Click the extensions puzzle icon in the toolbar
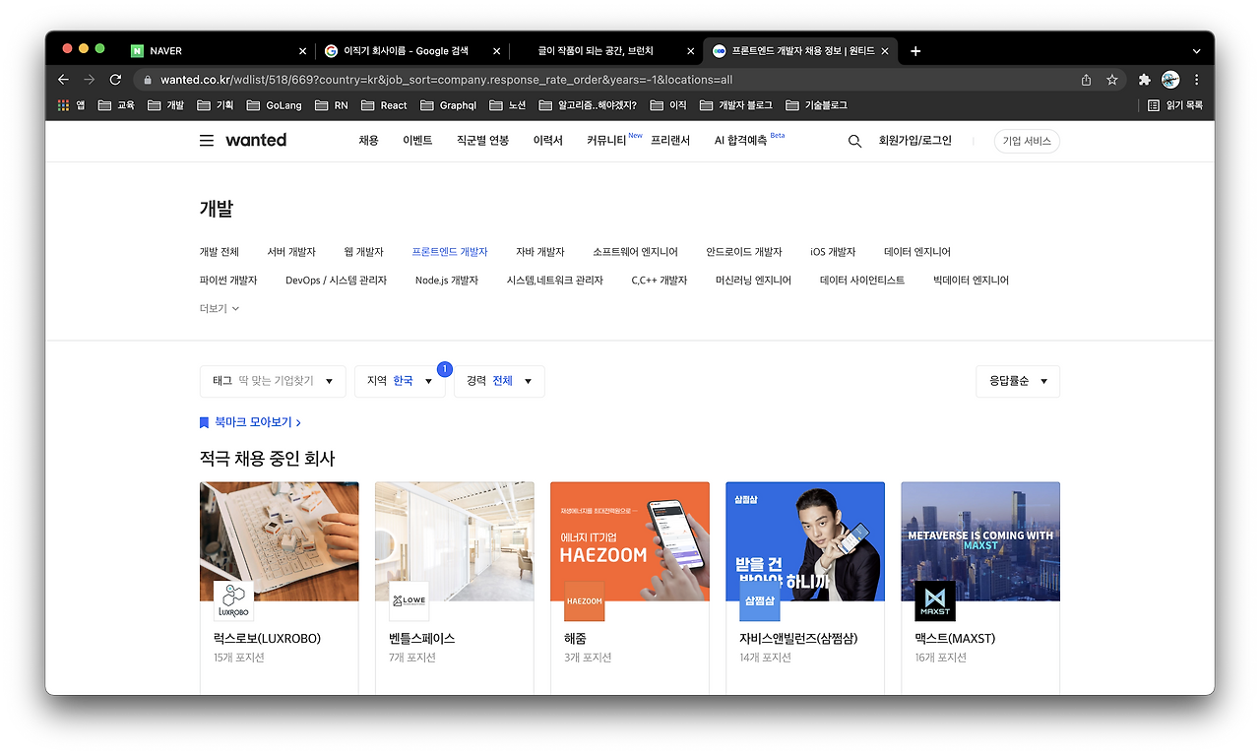Viewport: 1260px width, 755px height. pos(1144,80)
